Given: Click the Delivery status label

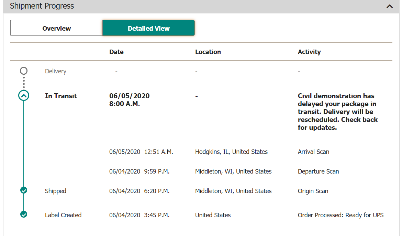Looking at the screenshot, I should point(56,71).
